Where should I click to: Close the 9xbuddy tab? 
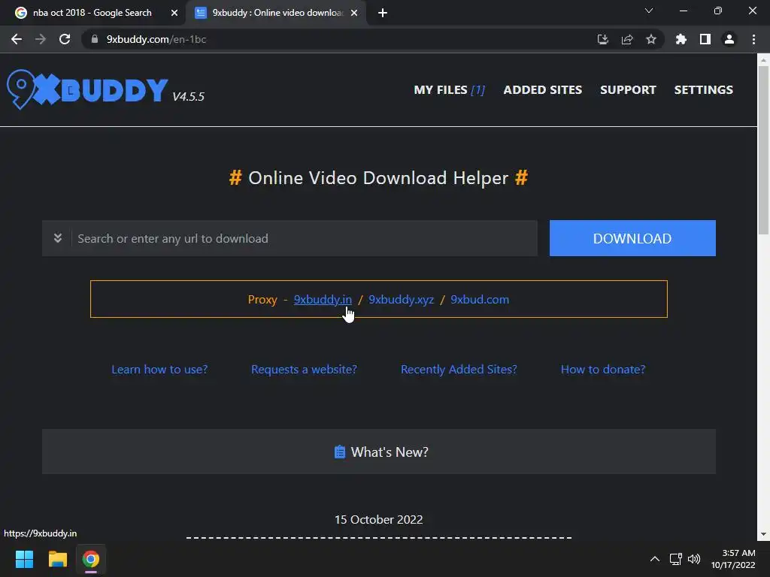354,13
